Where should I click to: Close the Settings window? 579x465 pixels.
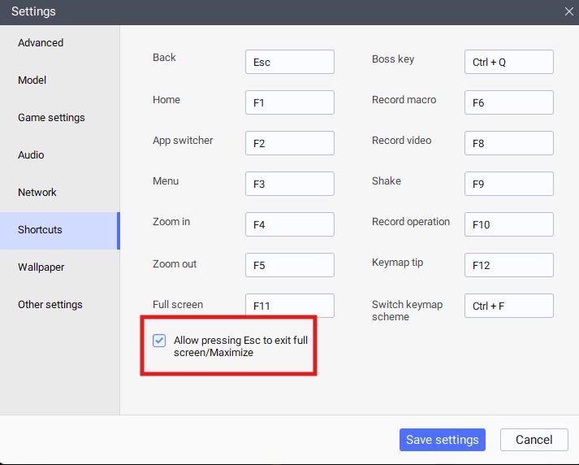[568, 11]
